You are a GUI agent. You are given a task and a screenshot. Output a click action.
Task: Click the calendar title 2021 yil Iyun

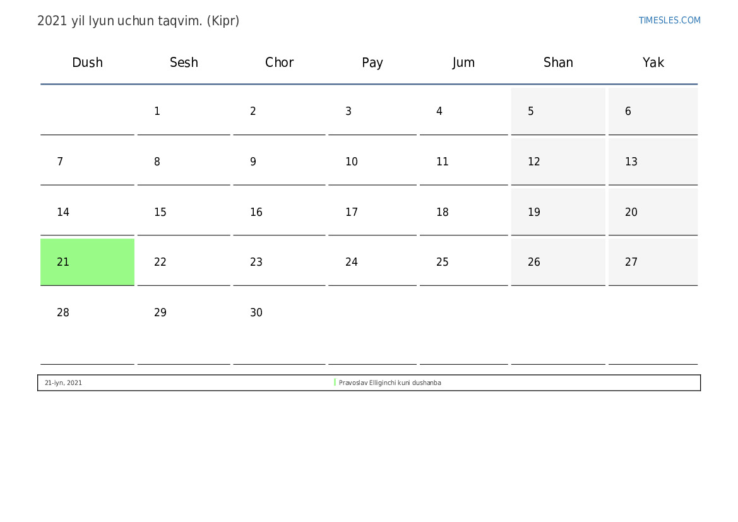(x=138, y=21)
